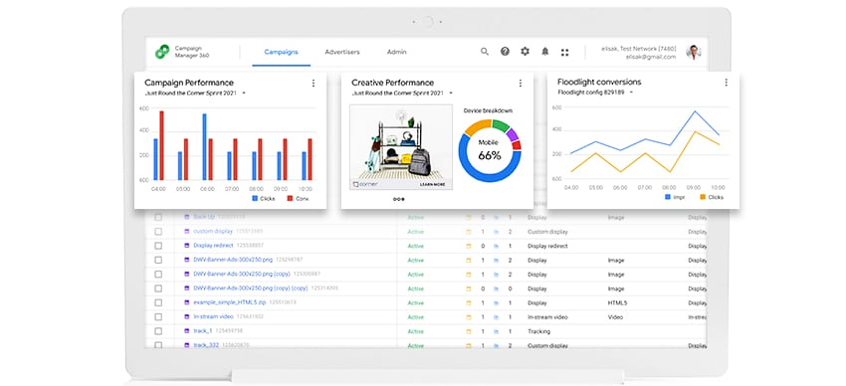Check the box for In-stream video row
Image resolution: width=846 pixels, height=386 pixels.
pyautogui.click(x=158, y=317)
